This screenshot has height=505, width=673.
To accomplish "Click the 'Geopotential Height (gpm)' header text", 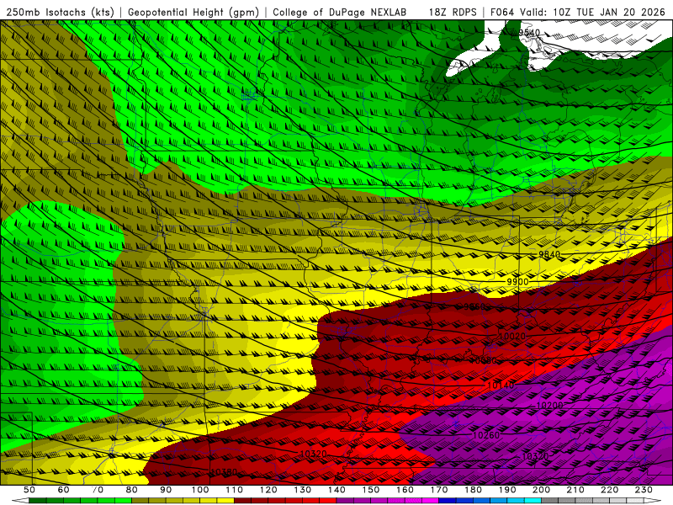I will (193, 12).
